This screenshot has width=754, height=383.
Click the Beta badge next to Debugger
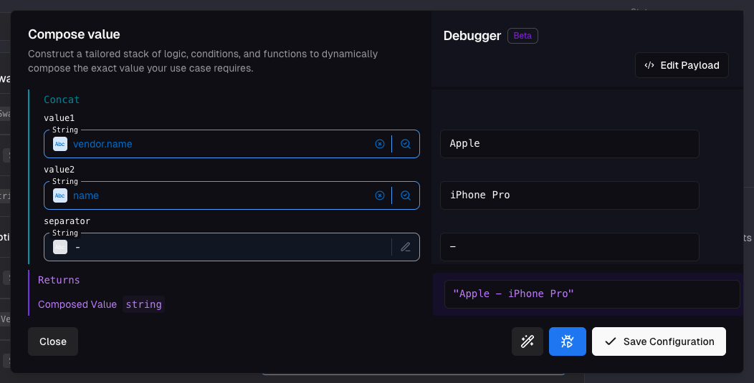pos(522,36)
